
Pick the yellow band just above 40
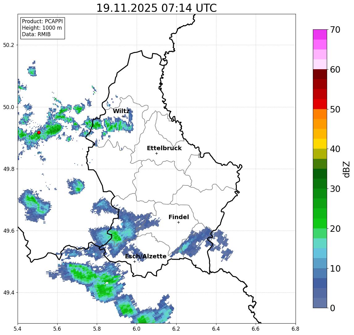click(x=320, y=144)
